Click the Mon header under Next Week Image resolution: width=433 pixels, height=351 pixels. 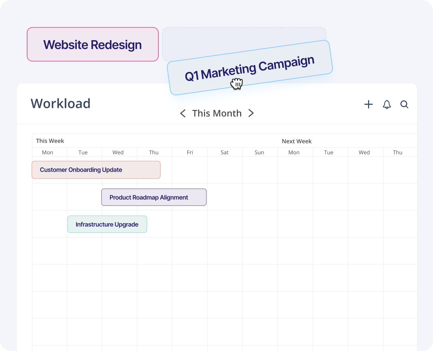point(294,152)
